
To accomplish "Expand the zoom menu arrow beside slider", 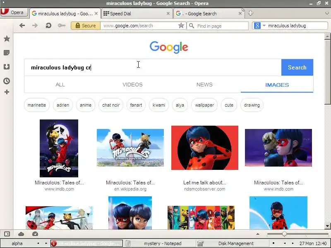I will point(258,234).
